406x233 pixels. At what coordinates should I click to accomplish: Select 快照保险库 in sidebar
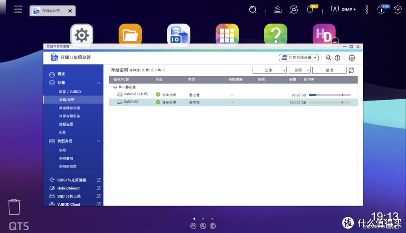[68, 166]
